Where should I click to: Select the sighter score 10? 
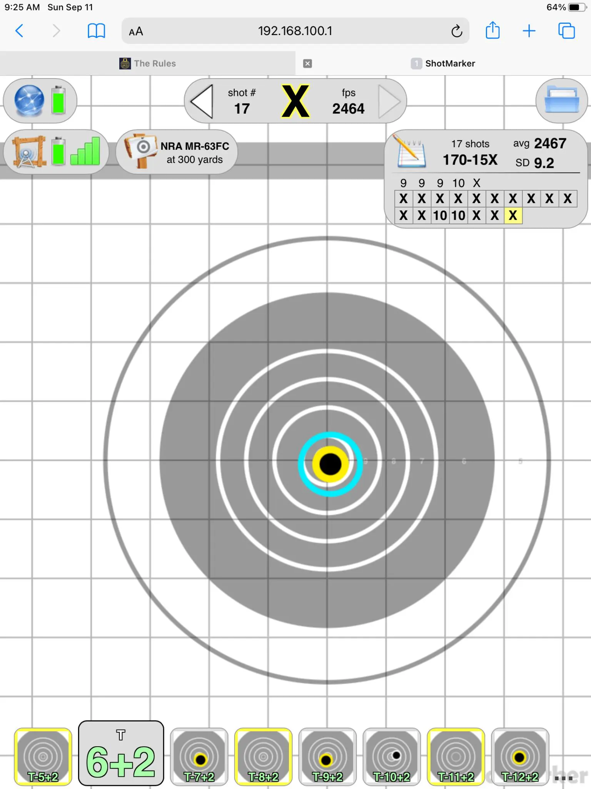(458, 183)
